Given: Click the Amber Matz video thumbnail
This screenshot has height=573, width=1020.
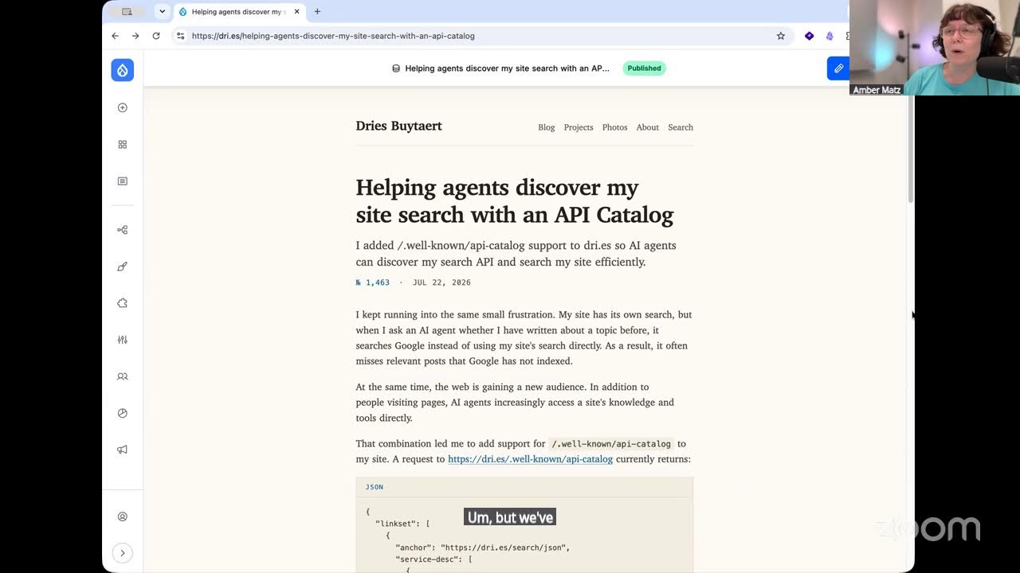Looking at the screenshot, I should 935,48.
